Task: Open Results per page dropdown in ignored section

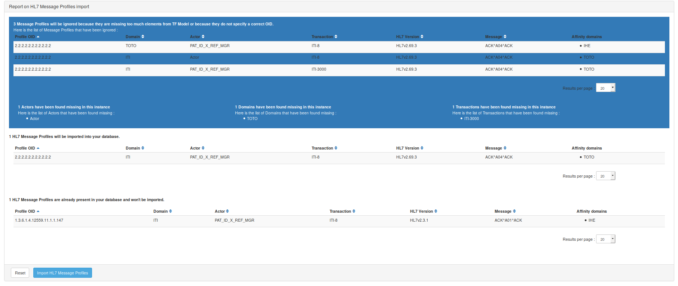Action: [605, 88]
